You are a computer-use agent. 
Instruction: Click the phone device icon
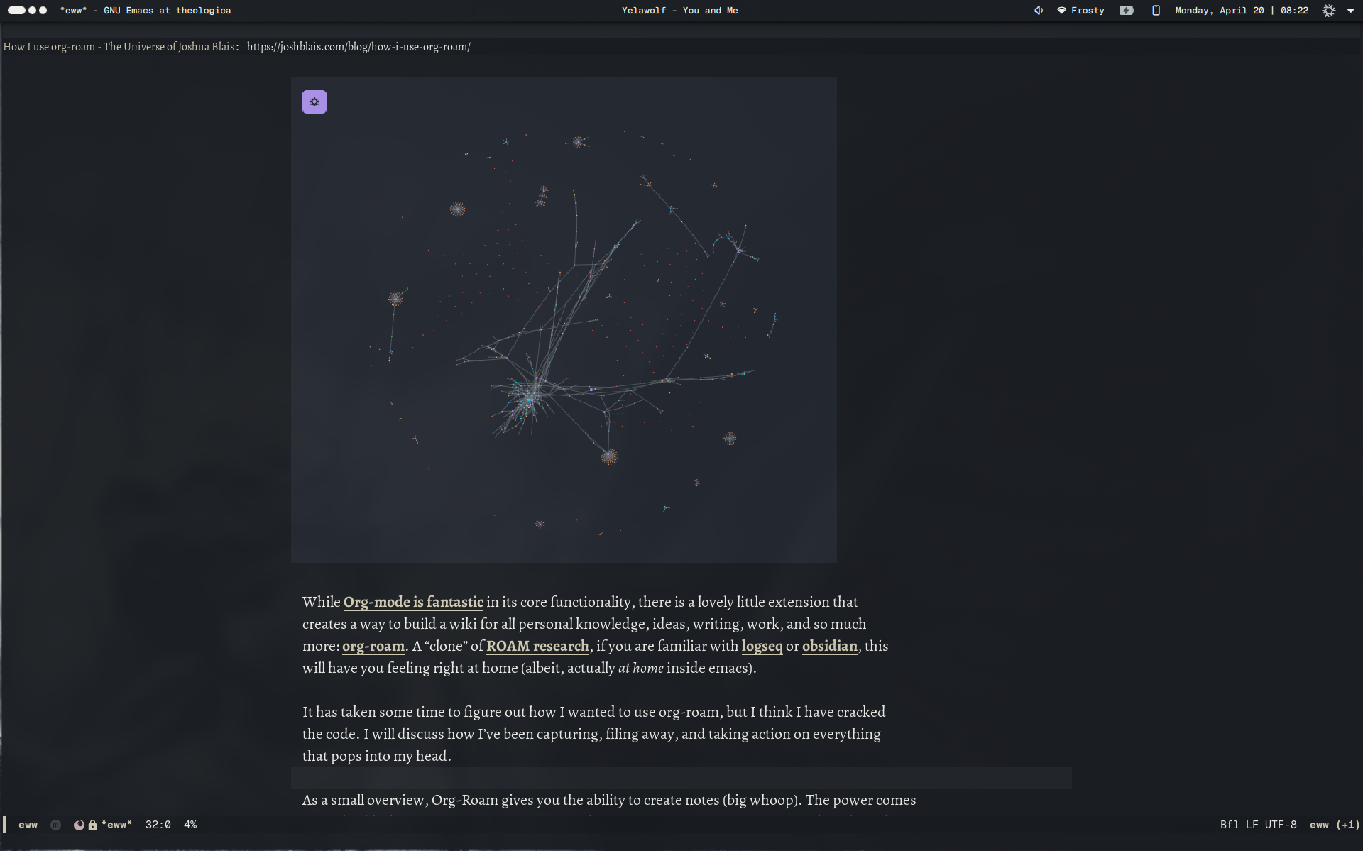pyautogui.click(x=1156, y=11)
